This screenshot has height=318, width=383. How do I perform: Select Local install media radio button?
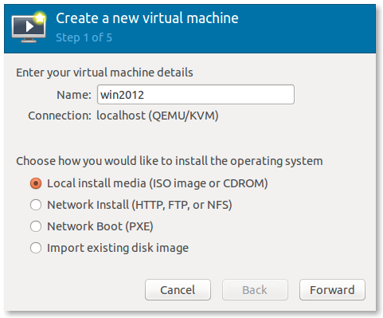click(36, 183)
